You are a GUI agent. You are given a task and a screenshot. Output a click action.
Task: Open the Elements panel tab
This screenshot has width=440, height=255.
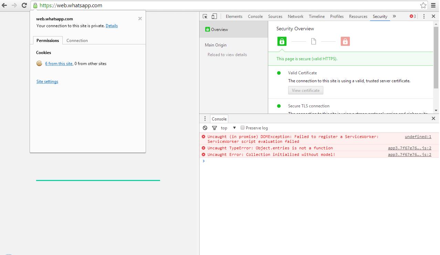coord(234,16)
